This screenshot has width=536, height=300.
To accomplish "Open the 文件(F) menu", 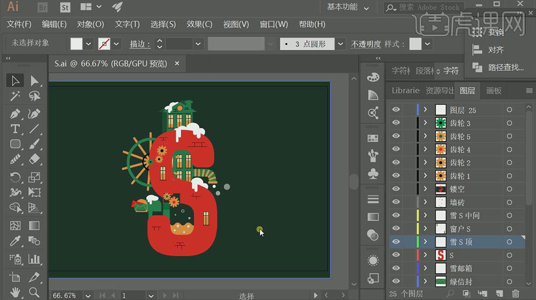I will pos(19,24).
